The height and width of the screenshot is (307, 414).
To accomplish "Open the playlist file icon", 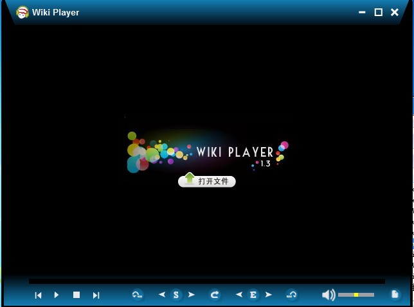I will pyautogui.click(x=395, y=294).
